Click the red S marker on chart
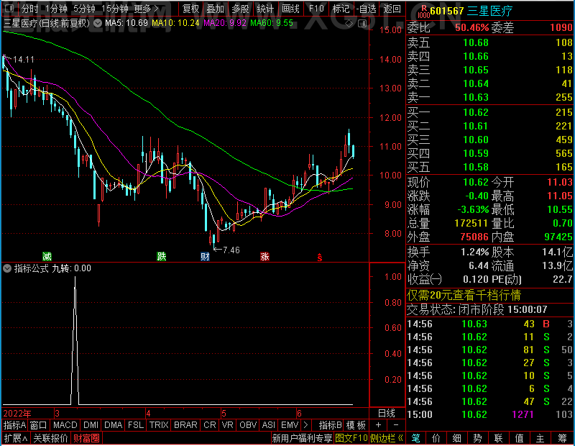575x446 pixels. pyautogui.click(x=320, y=258)
